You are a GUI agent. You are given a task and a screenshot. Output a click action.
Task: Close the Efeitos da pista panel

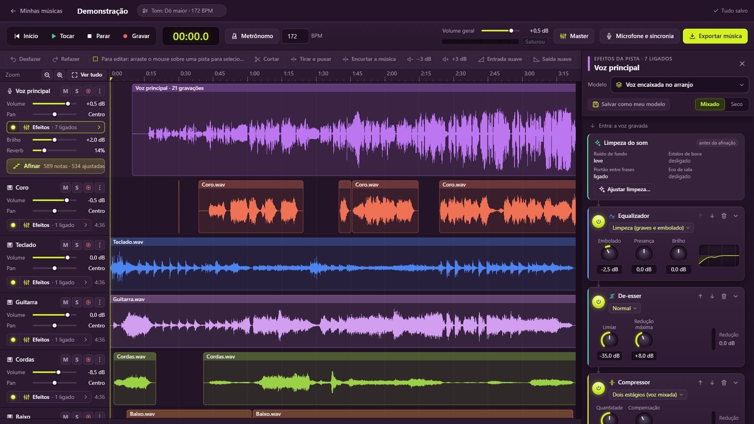click(x=742, y=64)
